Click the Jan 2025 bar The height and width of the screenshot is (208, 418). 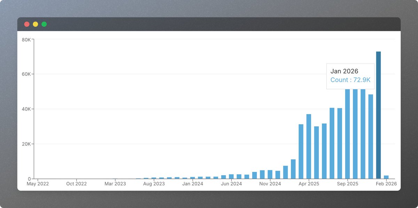pyautogui.click(x=286, y=172)
